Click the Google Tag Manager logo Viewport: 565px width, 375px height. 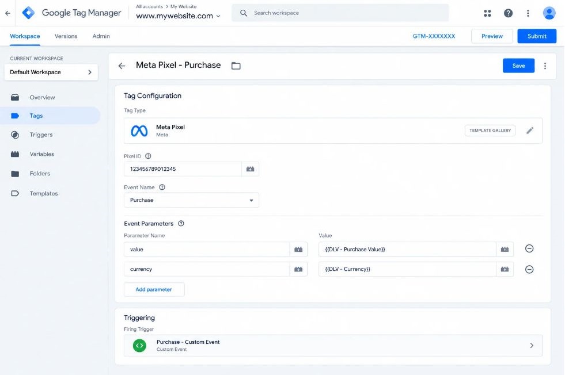point(28,13)
